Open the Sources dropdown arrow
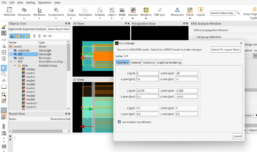The height and width of the screenshot is (152, 257). pyautogui.click(x=133, y=18)
